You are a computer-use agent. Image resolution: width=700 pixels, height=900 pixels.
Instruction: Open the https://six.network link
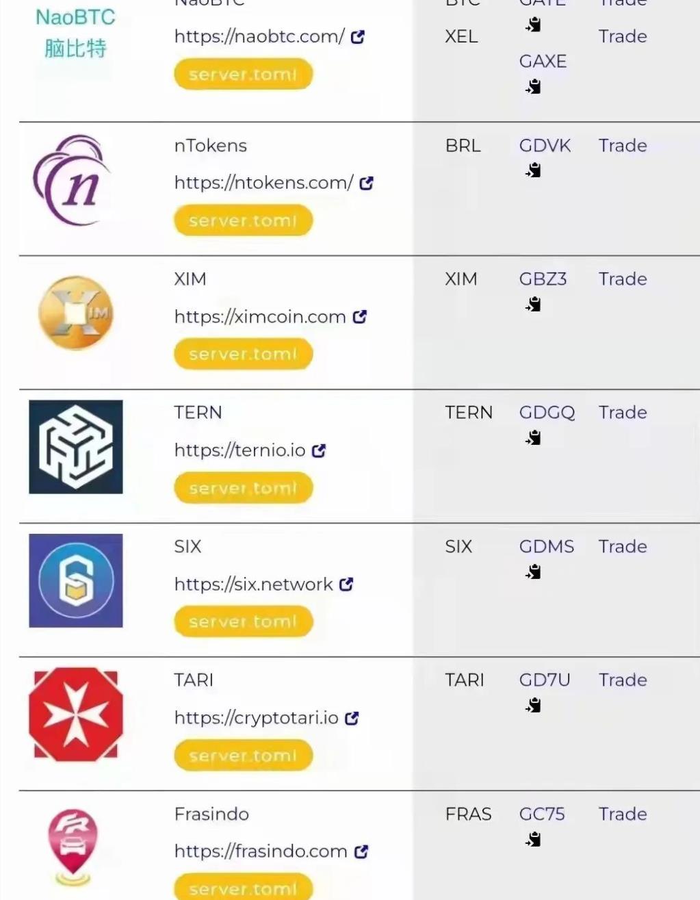[254, 584]
